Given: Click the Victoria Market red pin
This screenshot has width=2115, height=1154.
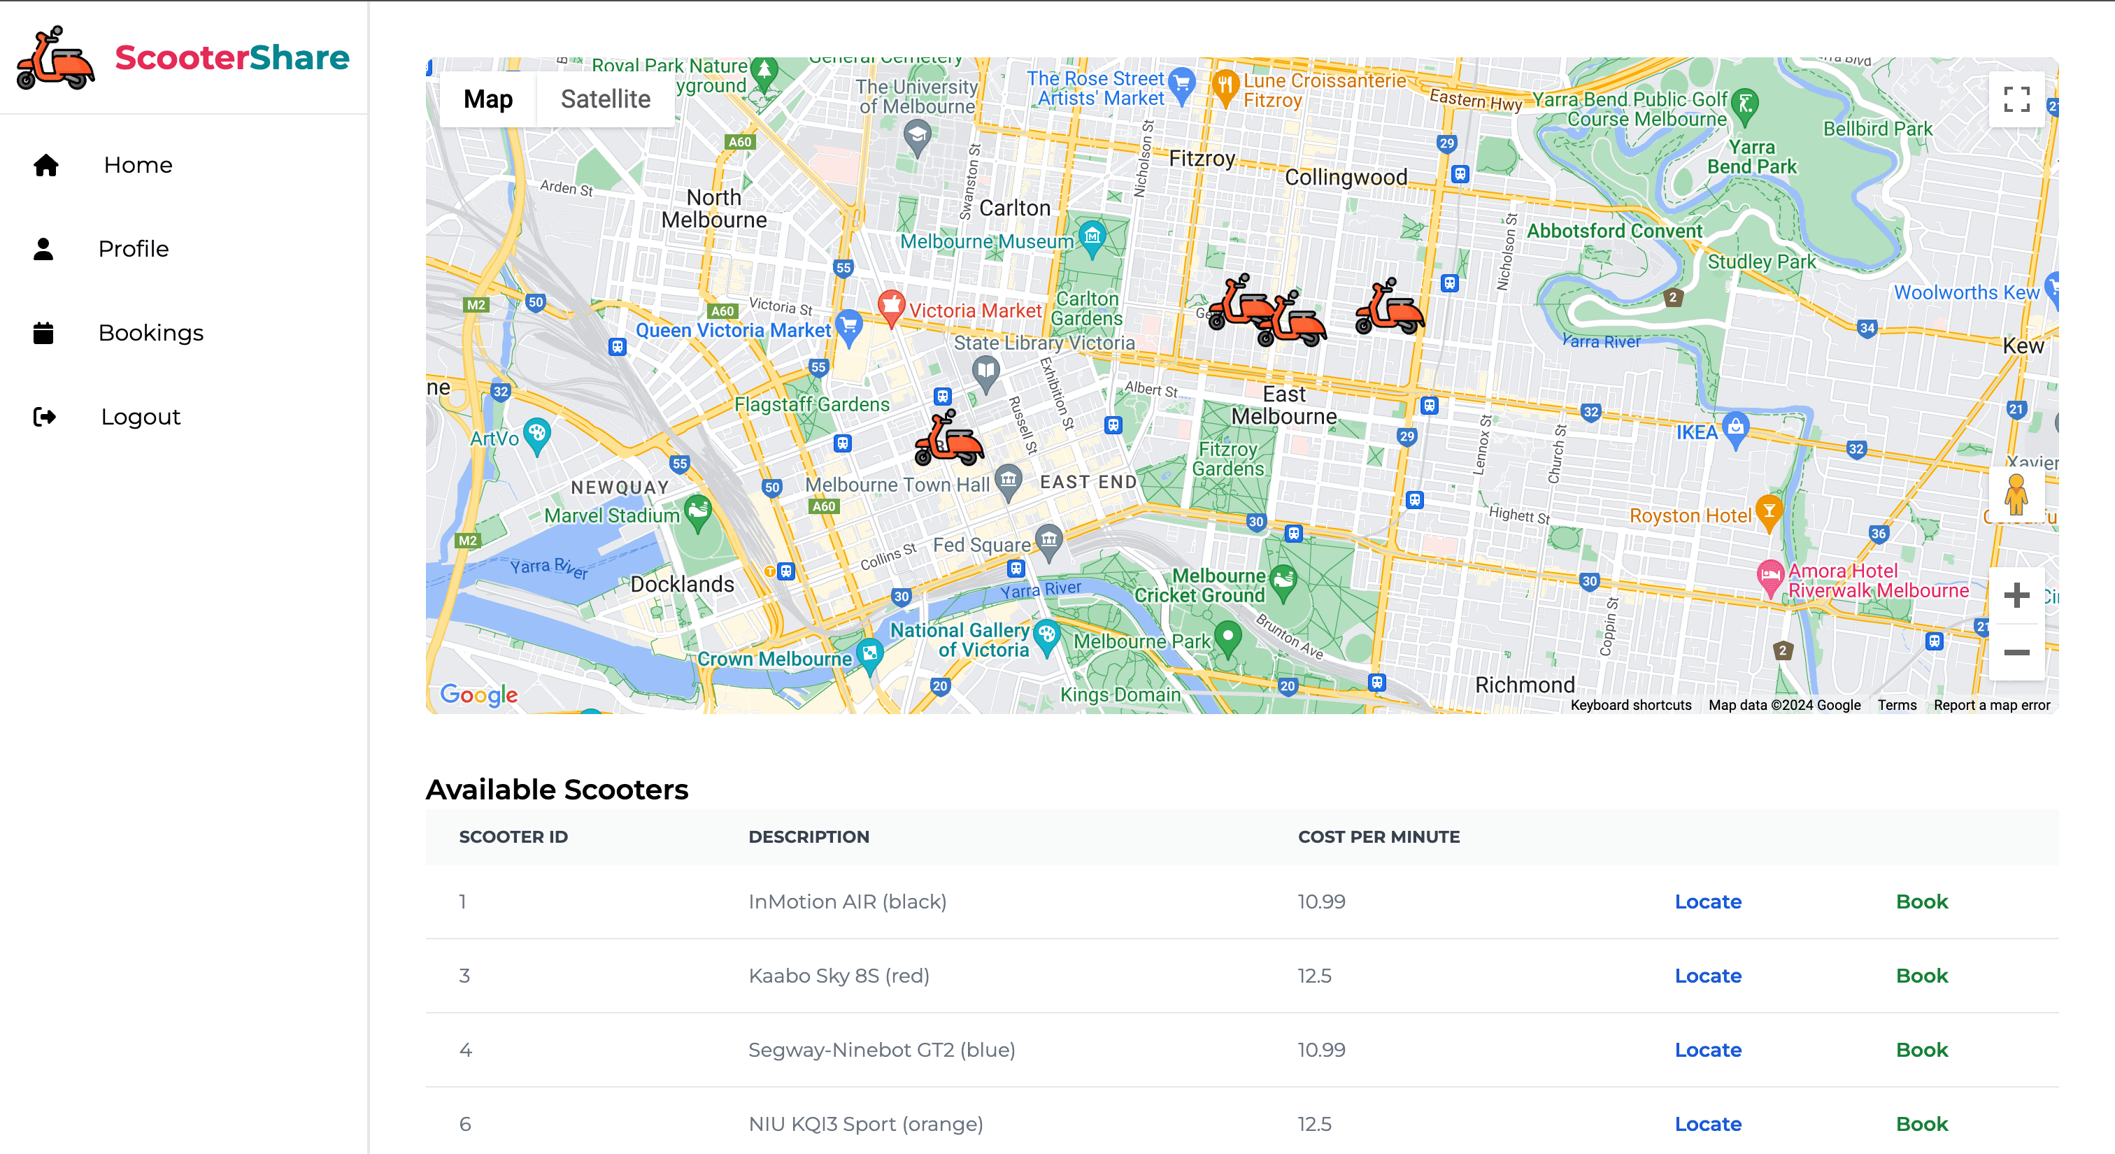Looking at the screenshot, I should click(891, 308).
